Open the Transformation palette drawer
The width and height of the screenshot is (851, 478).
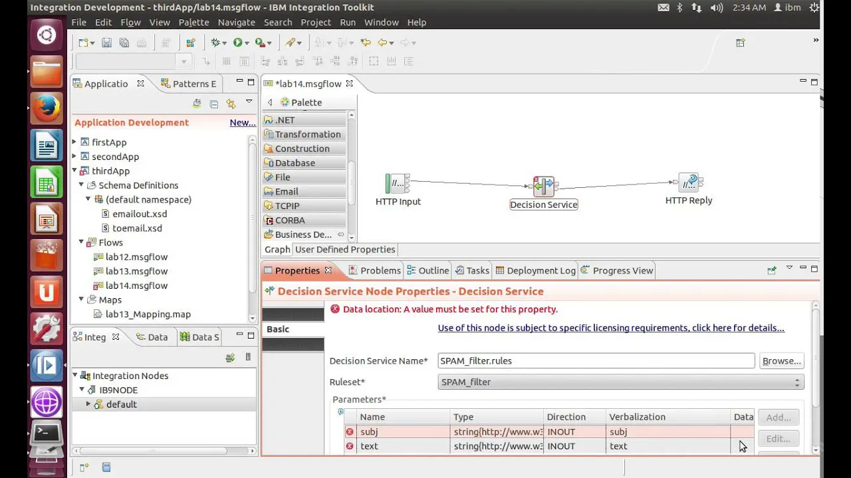point(304,134)
